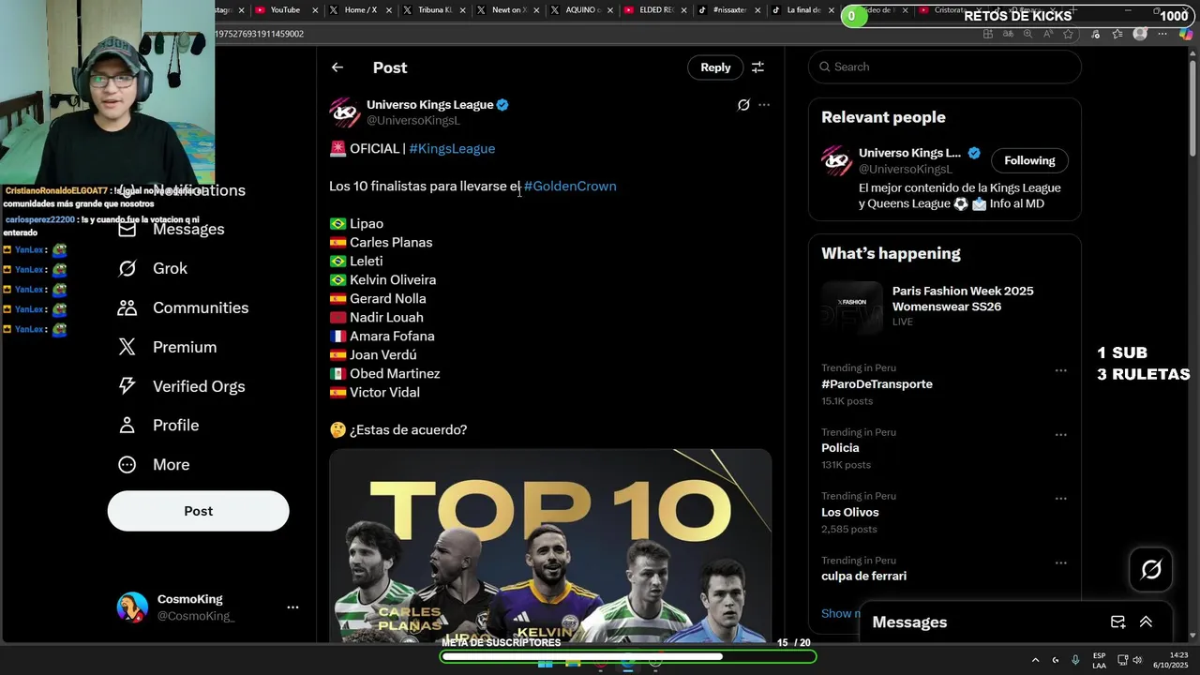Open options for Los Olivos trend

click(1060, 499)
